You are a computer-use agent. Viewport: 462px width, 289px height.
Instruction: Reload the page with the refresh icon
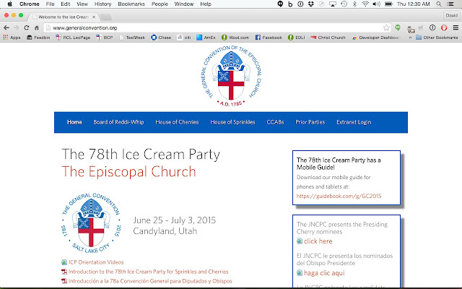coord(27,27)
